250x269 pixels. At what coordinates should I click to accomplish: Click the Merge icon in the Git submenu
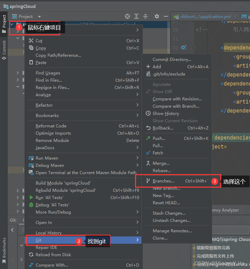point(148,163)
